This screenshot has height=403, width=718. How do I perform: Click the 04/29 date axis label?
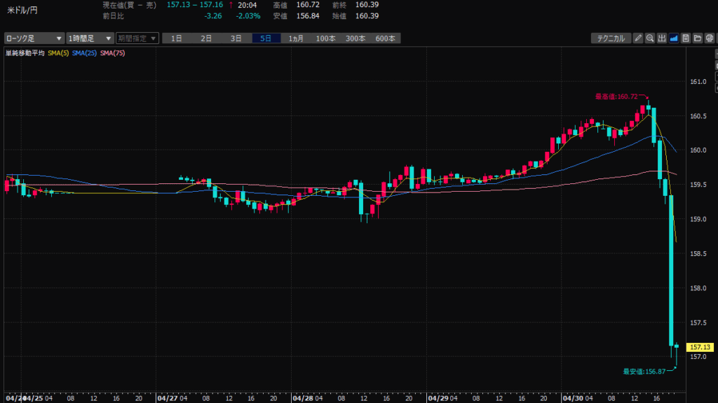click(x=438, y=398)
